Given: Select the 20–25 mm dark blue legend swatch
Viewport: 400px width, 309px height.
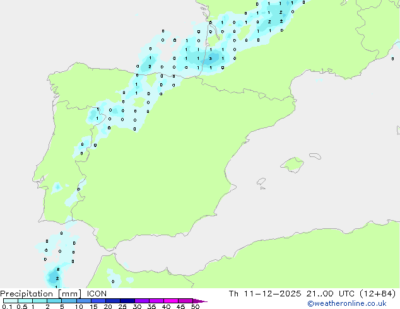Looking at the screenshot, I should (x=112, y=301).
